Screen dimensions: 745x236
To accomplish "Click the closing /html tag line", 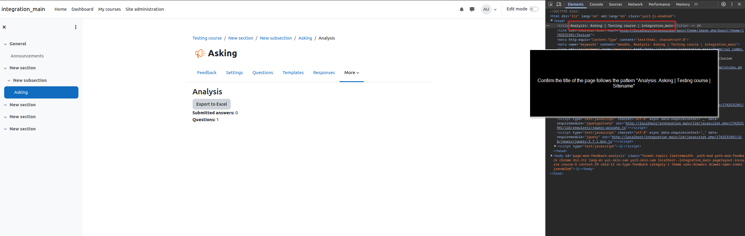I will pos(557,174).
